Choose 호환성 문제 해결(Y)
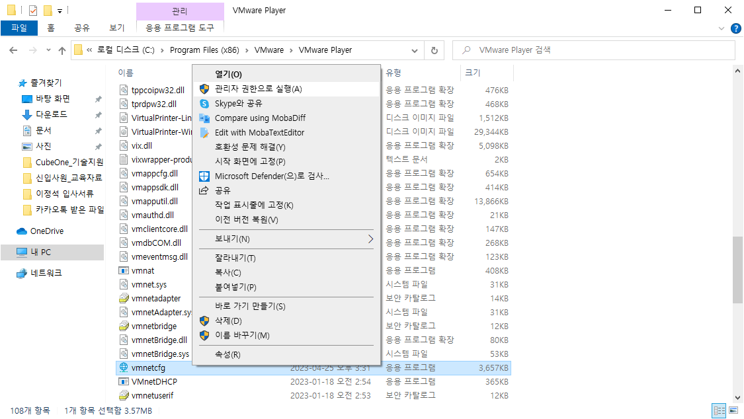This screenshot has height=419, width=744. pyautogui.click(x=286, y=147)
